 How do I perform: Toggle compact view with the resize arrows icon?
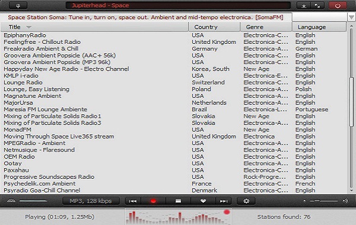(x=317, y=6)
